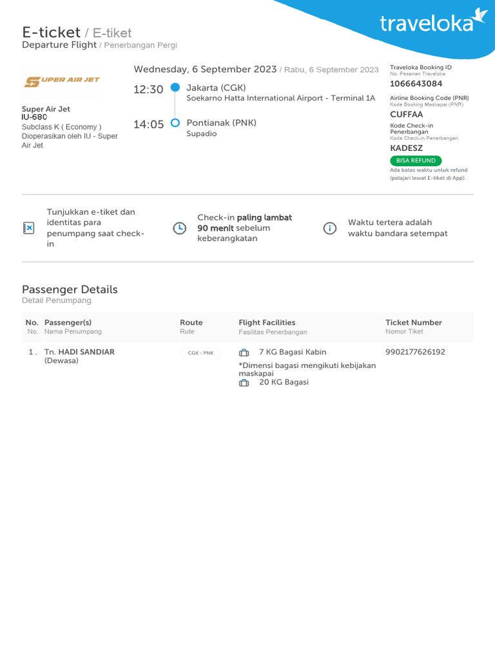Click the filled blue Jakarta departure dot
This screenshot has width=495, height=660.
point(175,88)
